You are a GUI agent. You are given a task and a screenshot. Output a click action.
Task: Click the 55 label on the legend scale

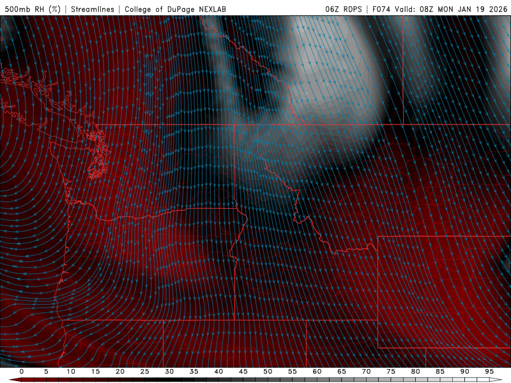coord(293,372)
